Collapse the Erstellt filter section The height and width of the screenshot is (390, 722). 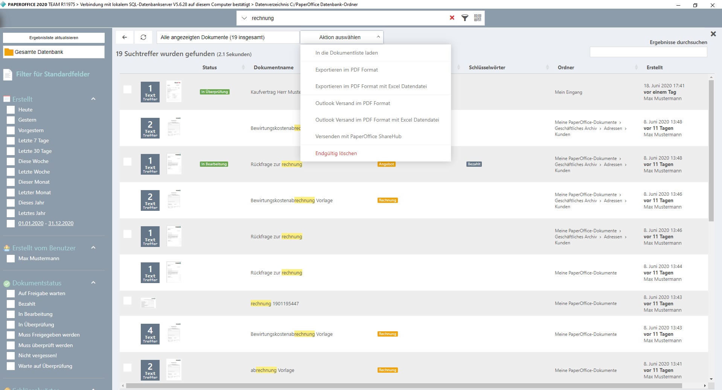[93, 99]
